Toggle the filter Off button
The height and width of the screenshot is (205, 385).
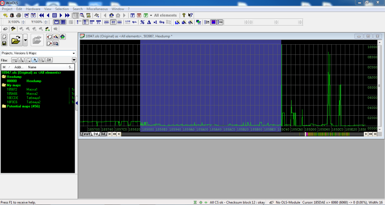point(49,60)
